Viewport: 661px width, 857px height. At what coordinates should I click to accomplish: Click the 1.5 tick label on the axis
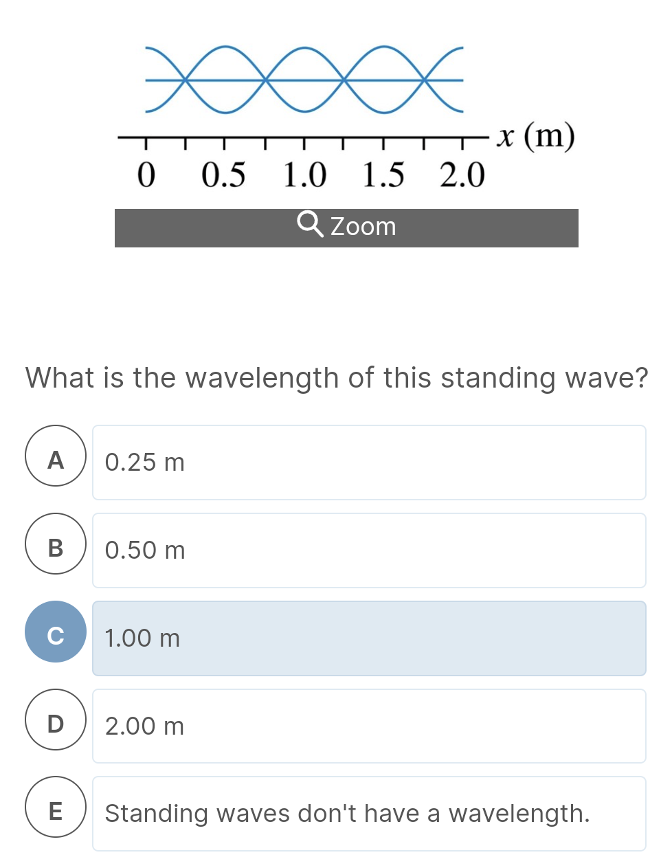(x=385, y=174)
